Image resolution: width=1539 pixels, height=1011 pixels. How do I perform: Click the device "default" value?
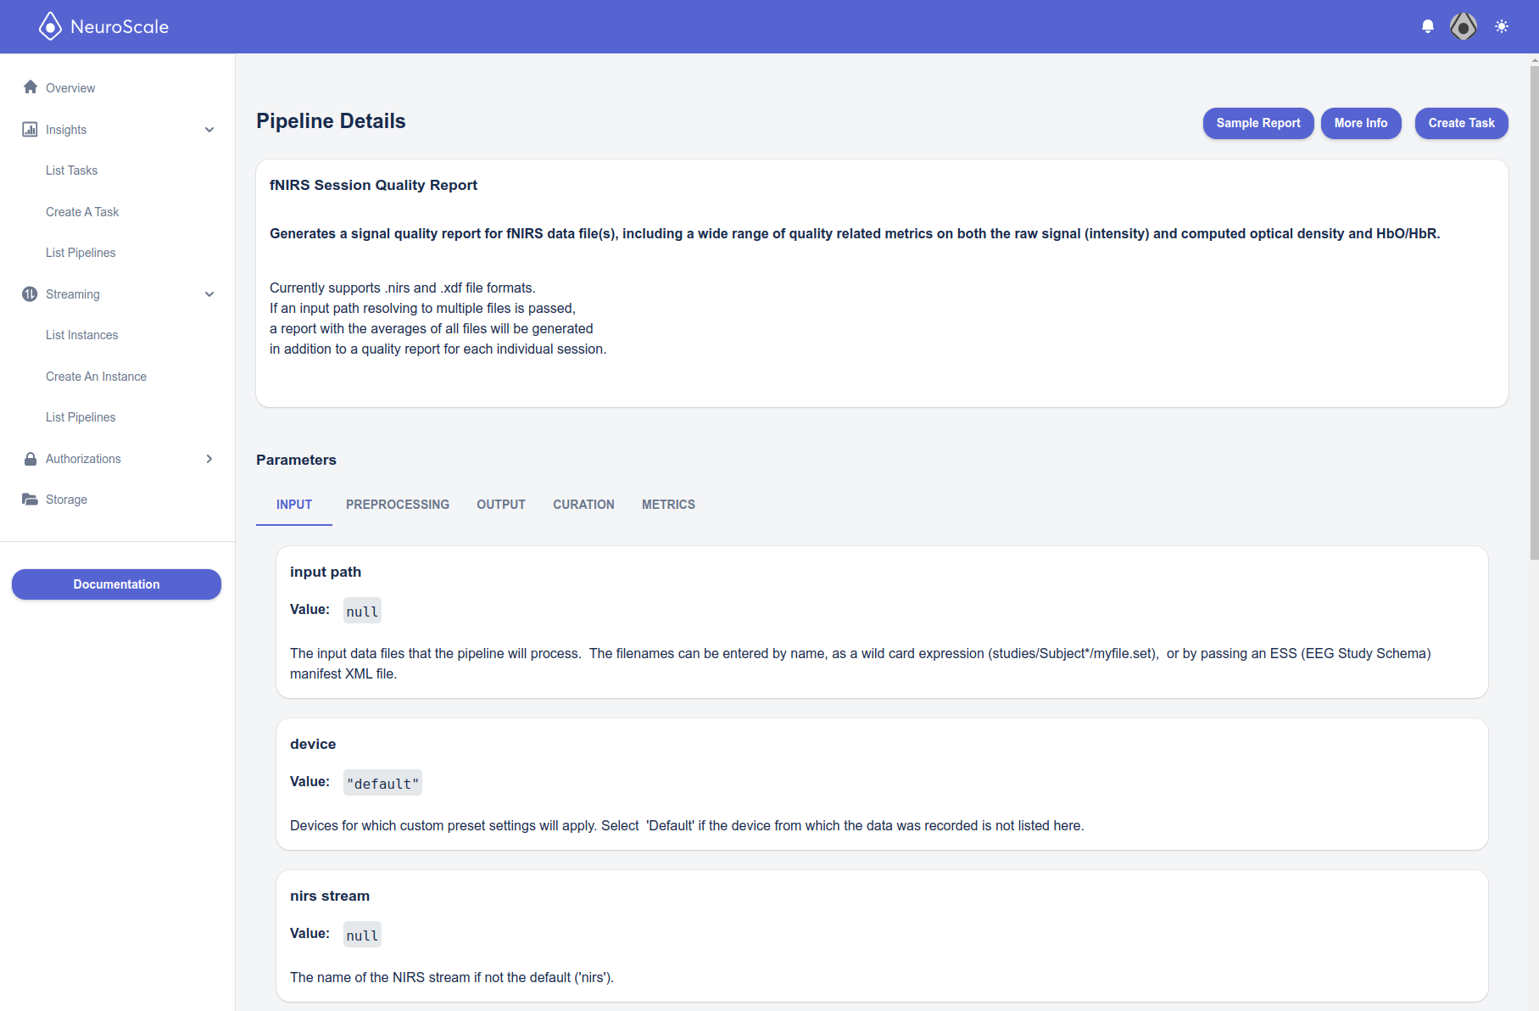tap(382, 784)
